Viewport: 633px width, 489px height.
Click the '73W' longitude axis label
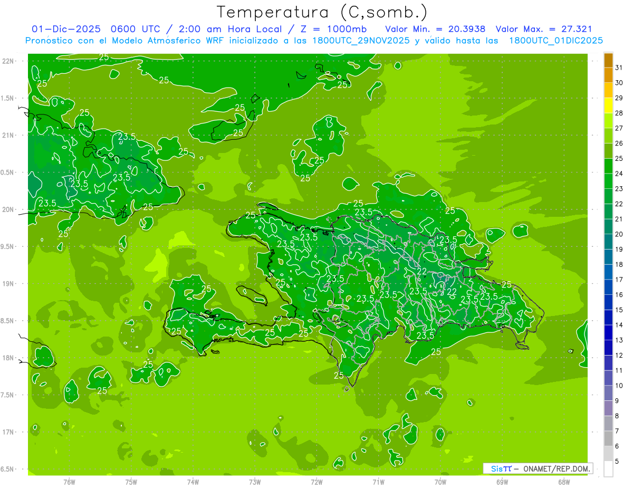(255, 482)
